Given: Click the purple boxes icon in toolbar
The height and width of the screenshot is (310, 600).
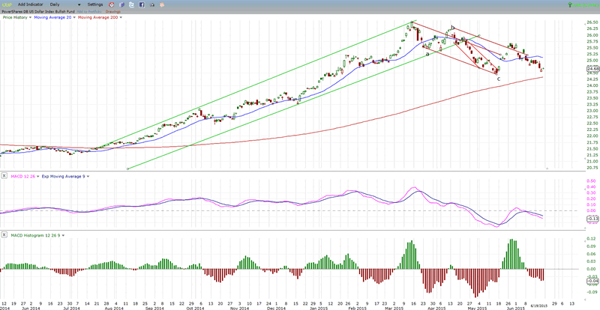Looking at the screenshot, I should point(121,4).
